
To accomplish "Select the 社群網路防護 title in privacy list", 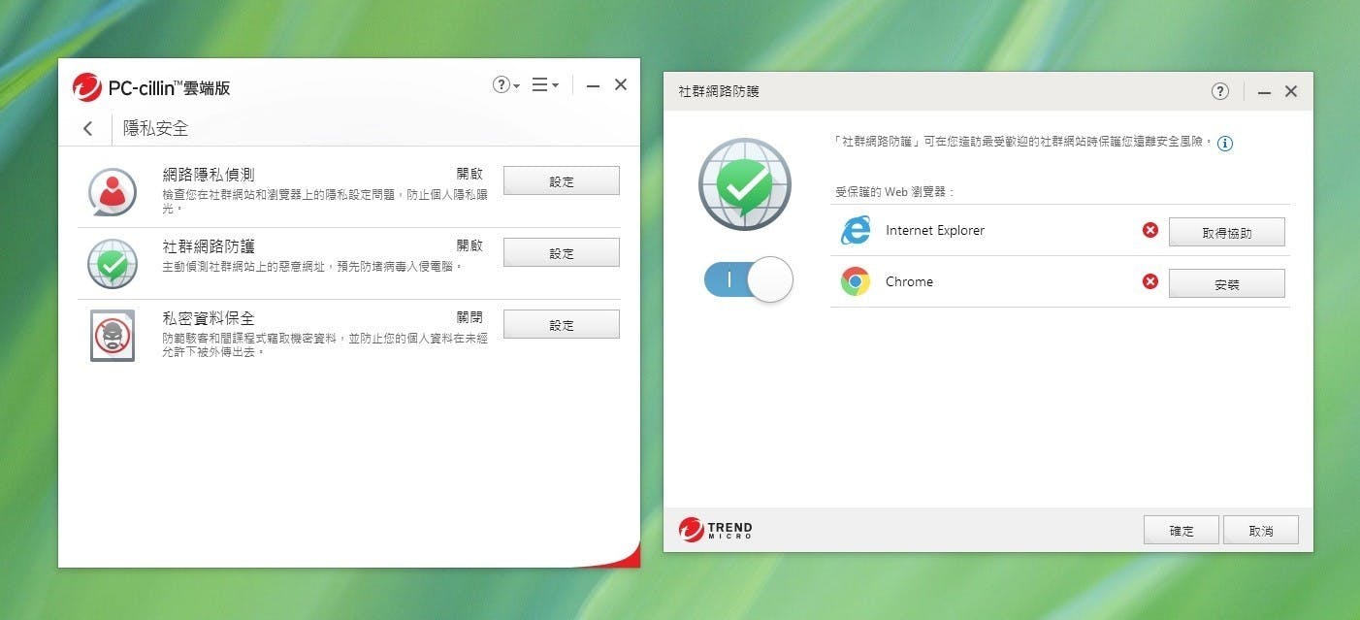I will click(209, 246).
